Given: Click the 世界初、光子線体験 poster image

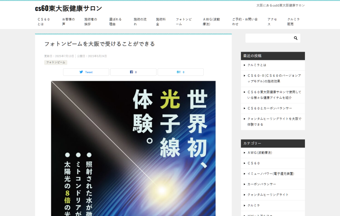Looking at the screenshot, I should pos(133,148).
